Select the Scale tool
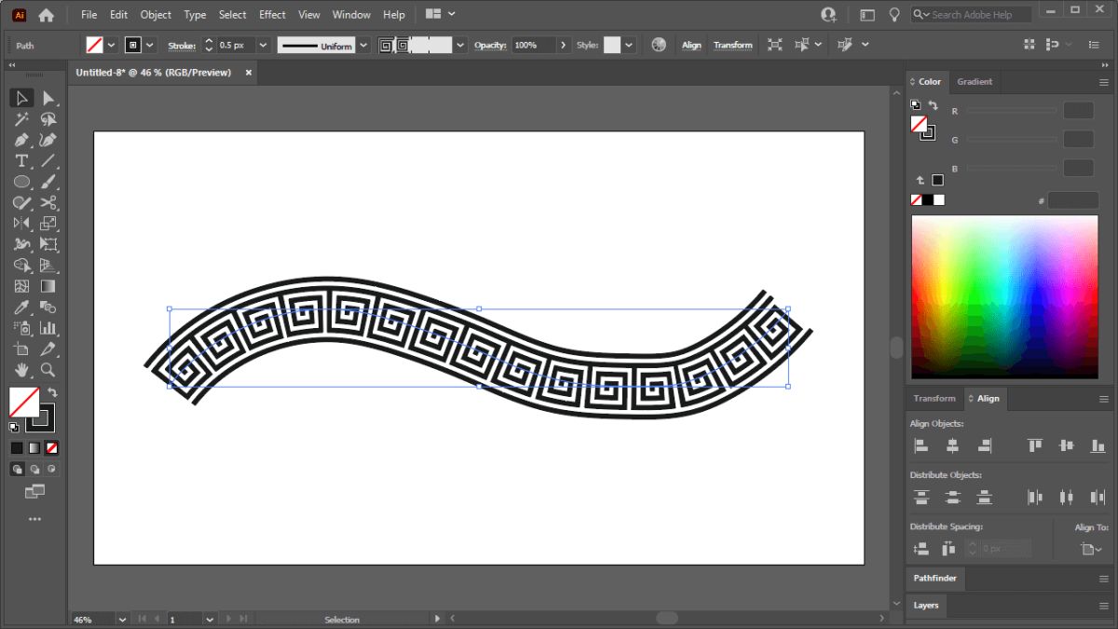 (48, 224)
